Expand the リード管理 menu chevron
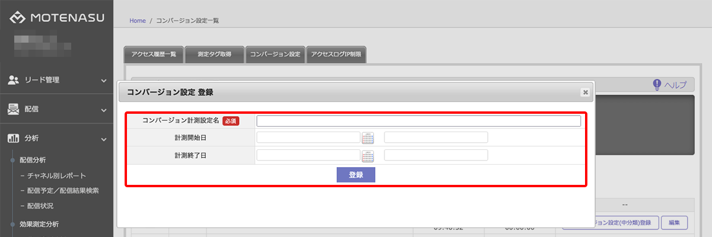 (x=104, y=81)
